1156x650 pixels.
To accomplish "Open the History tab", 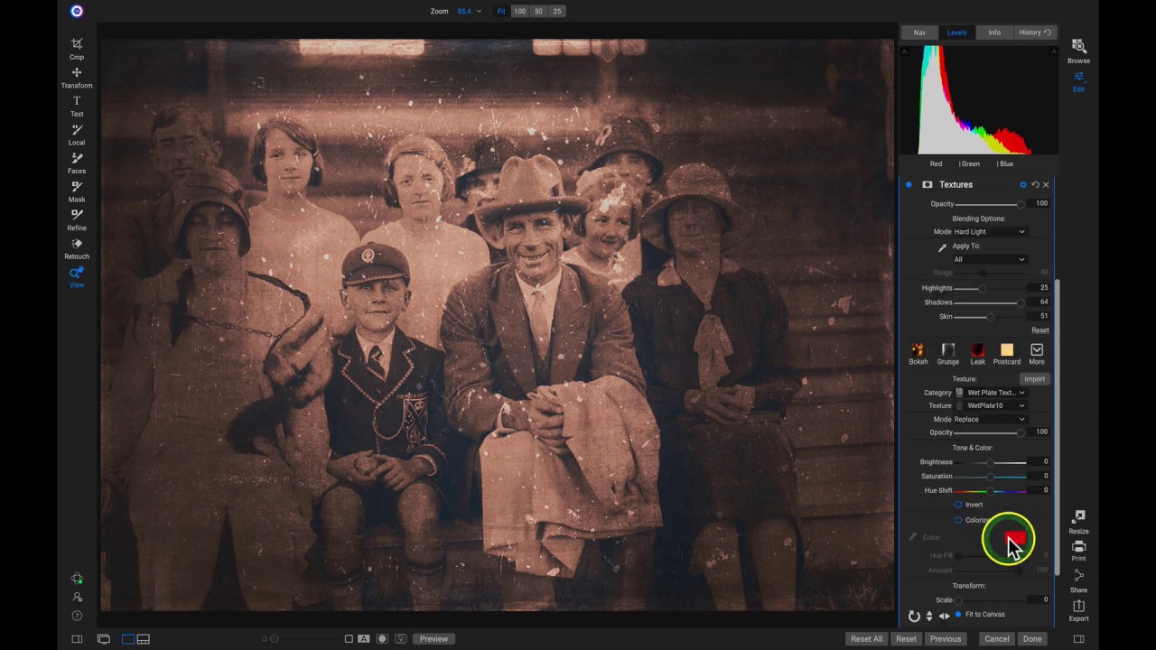I will [1030, 32].
